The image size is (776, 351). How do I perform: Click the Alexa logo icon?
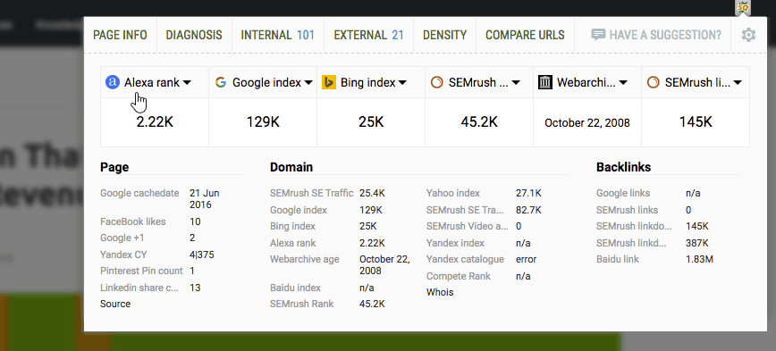[x=113, y=82]
